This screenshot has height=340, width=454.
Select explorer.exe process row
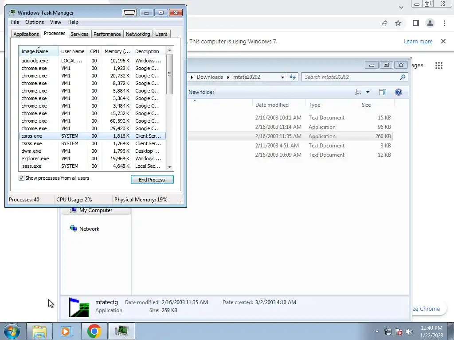coord(92,158)
